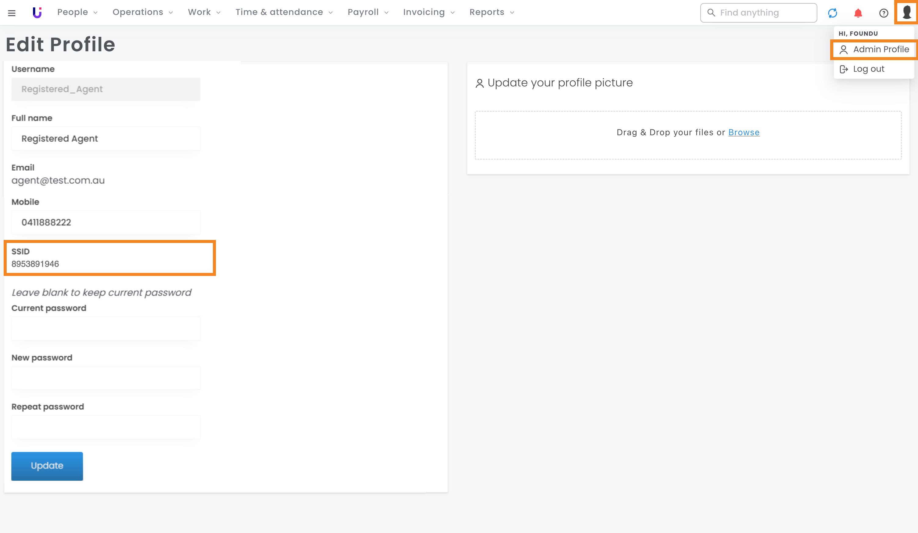The height and width of the screenshot is (533, 918).
Task: Expand the People dropdown menu
Action: 77,12
